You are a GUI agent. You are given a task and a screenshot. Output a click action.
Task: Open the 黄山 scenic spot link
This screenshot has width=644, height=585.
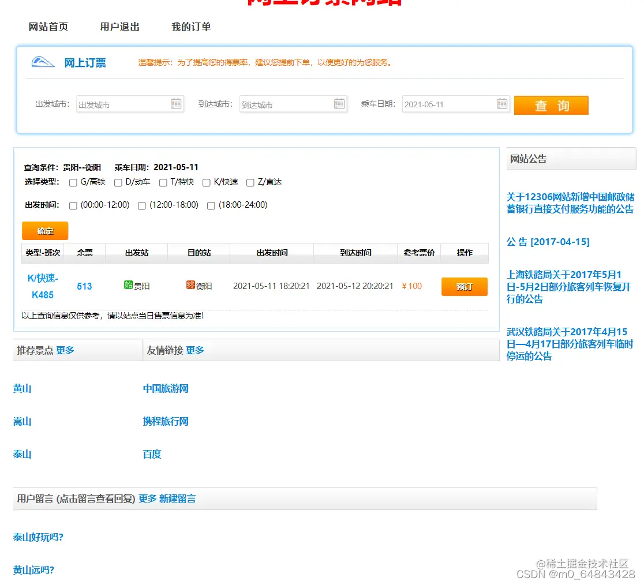click(22, 388)
